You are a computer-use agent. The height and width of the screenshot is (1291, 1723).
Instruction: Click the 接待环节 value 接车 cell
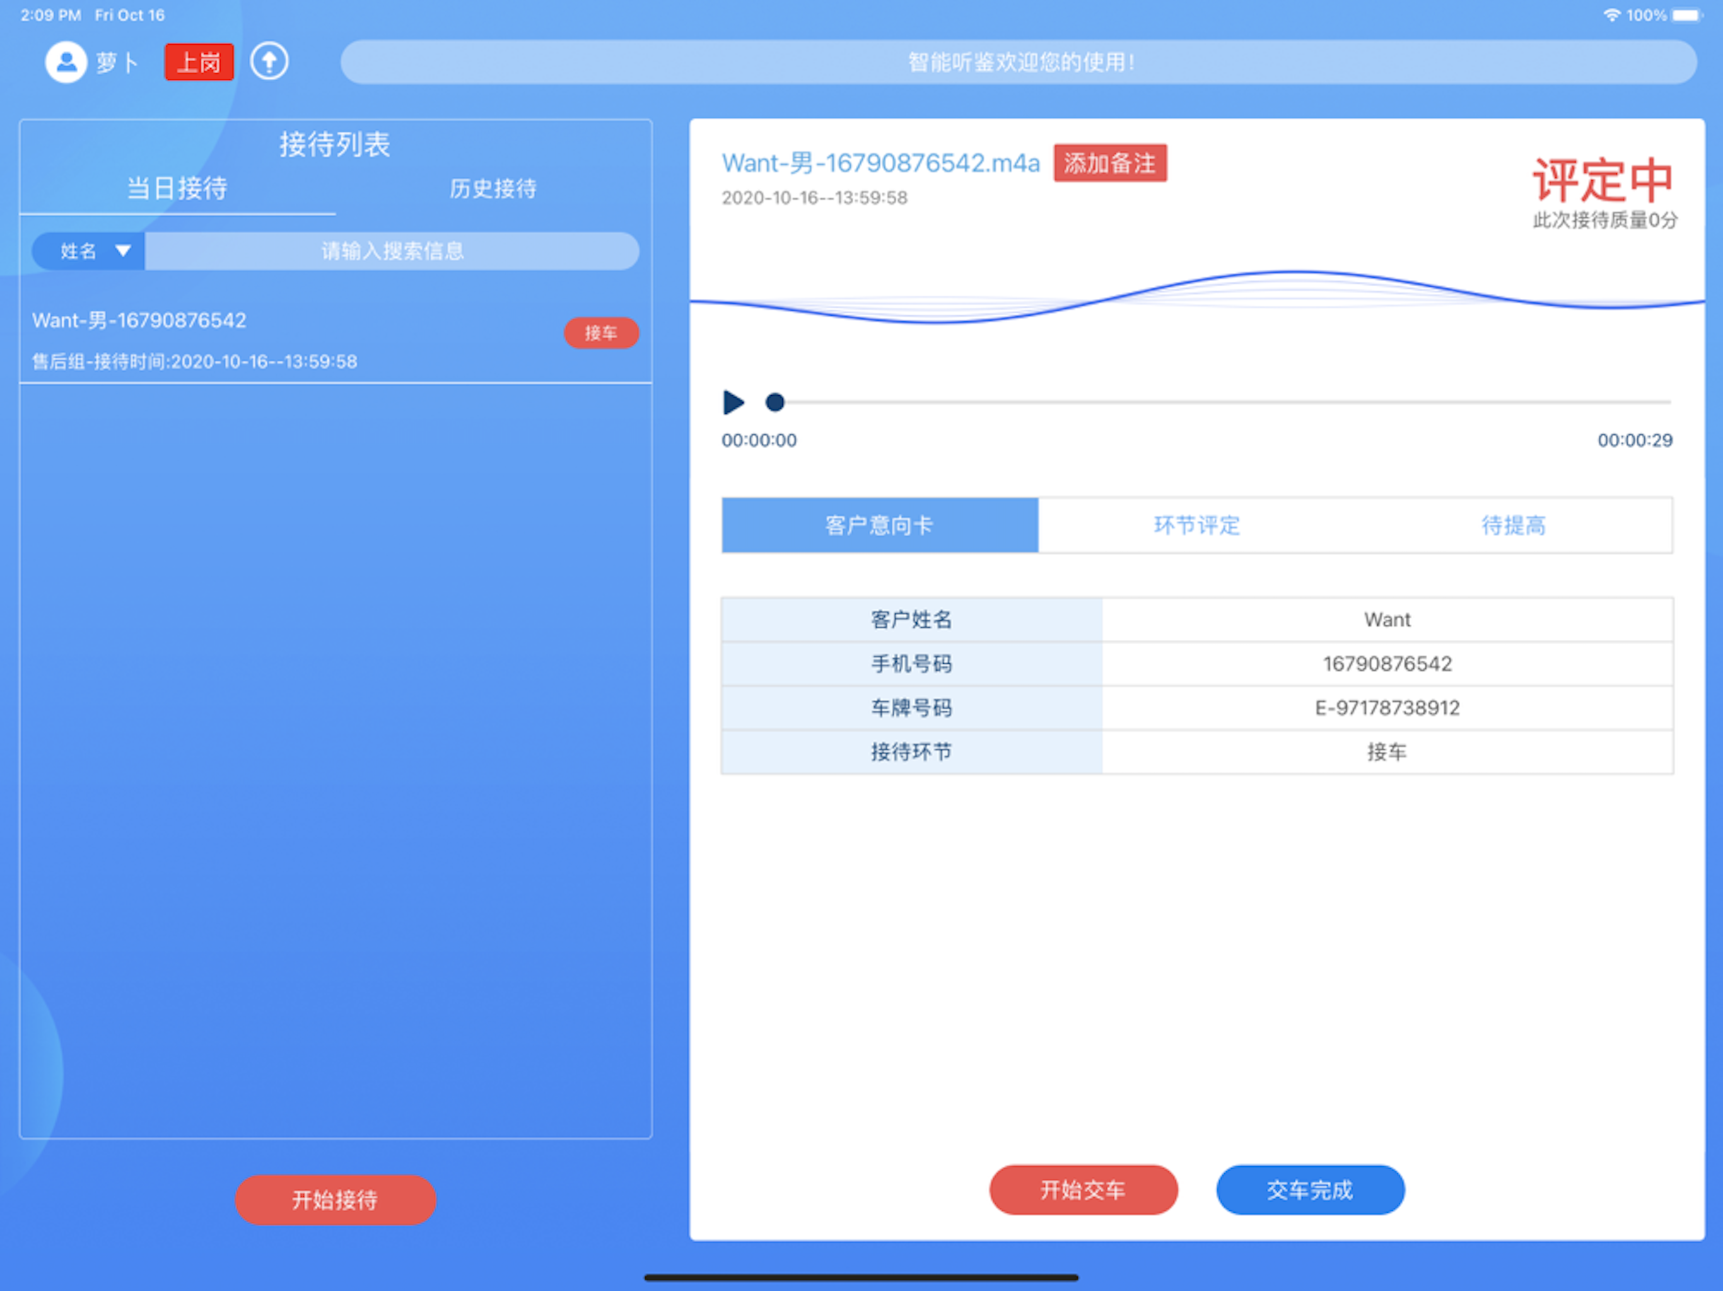[x=1387, y=752]
